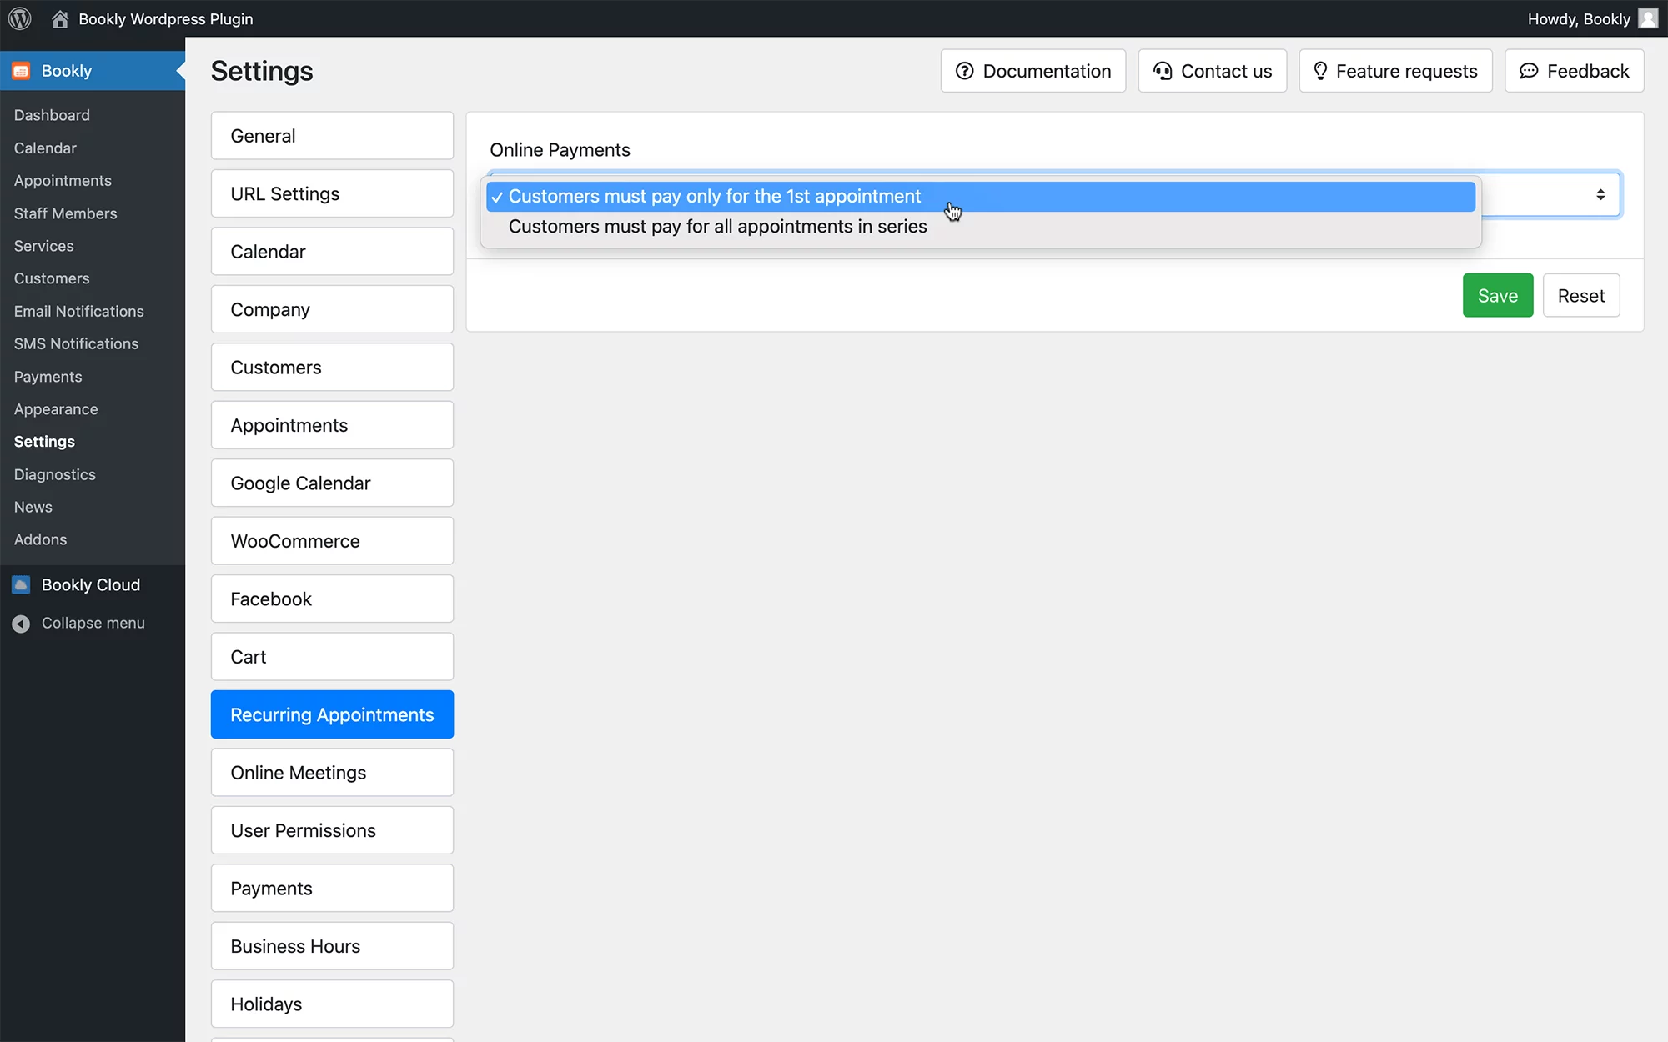This screenshot has height=1042, width=1668.
Task: Open the WooCommerce settings tab
Action: pyautogui.click(x=332, y=541)
